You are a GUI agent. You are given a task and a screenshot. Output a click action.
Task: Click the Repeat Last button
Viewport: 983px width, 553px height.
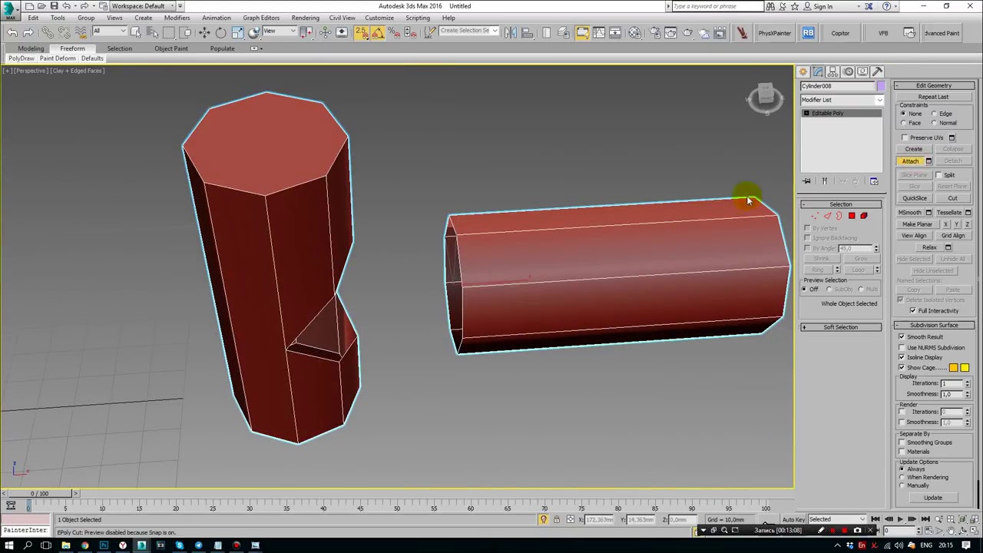tap(933, 98)
